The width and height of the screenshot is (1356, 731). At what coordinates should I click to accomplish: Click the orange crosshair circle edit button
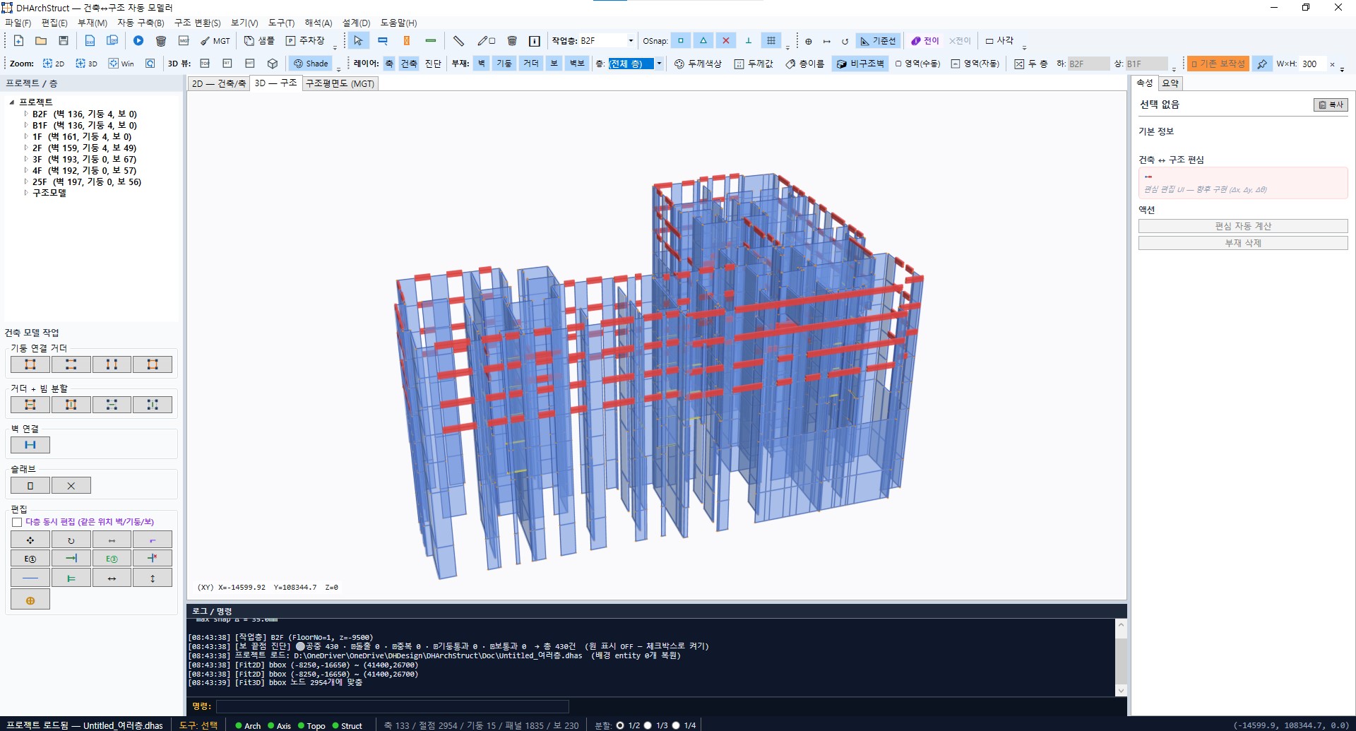pyautogui.click(x=30, y=600)
